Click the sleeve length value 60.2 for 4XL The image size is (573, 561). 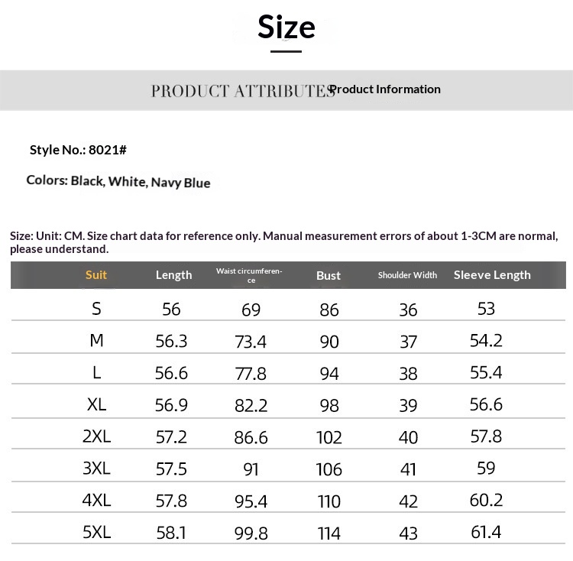coord(486,501)
